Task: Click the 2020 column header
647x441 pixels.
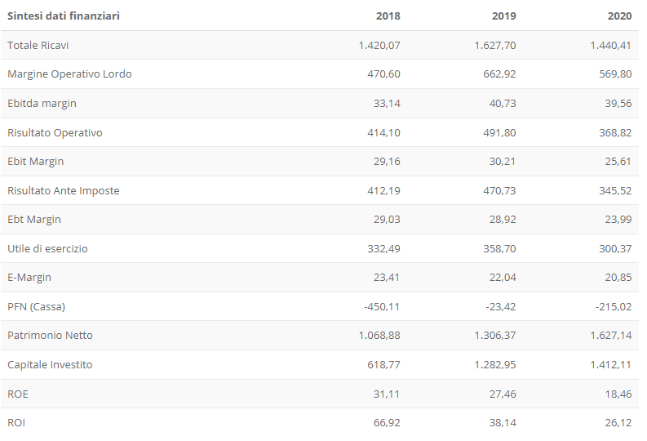Action: pos(619,16)
